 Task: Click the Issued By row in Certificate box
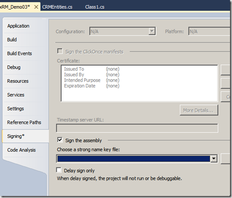click(x=91, y=75)
